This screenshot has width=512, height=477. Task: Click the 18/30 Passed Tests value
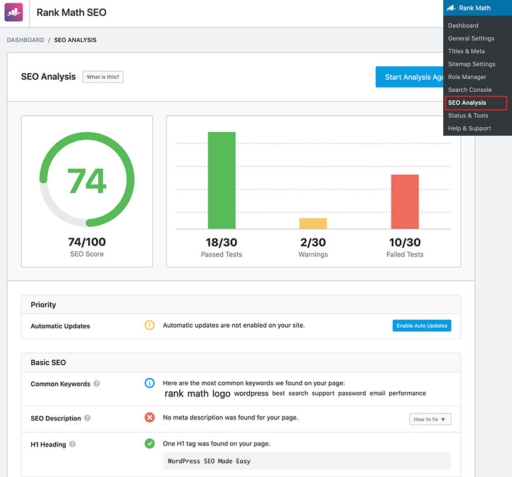coord(222,243)
